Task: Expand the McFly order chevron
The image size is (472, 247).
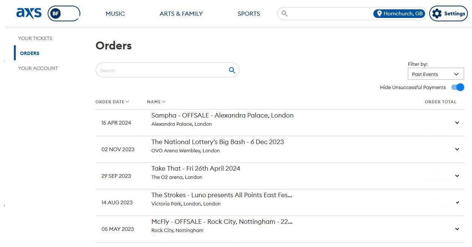Action: pos(457,229)
